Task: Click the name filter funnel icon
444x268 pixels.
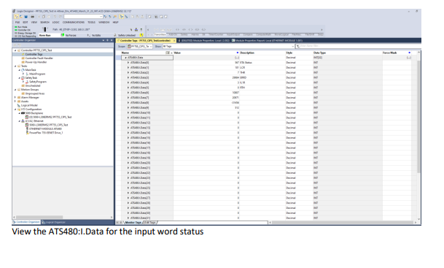Action: point(298,46)
